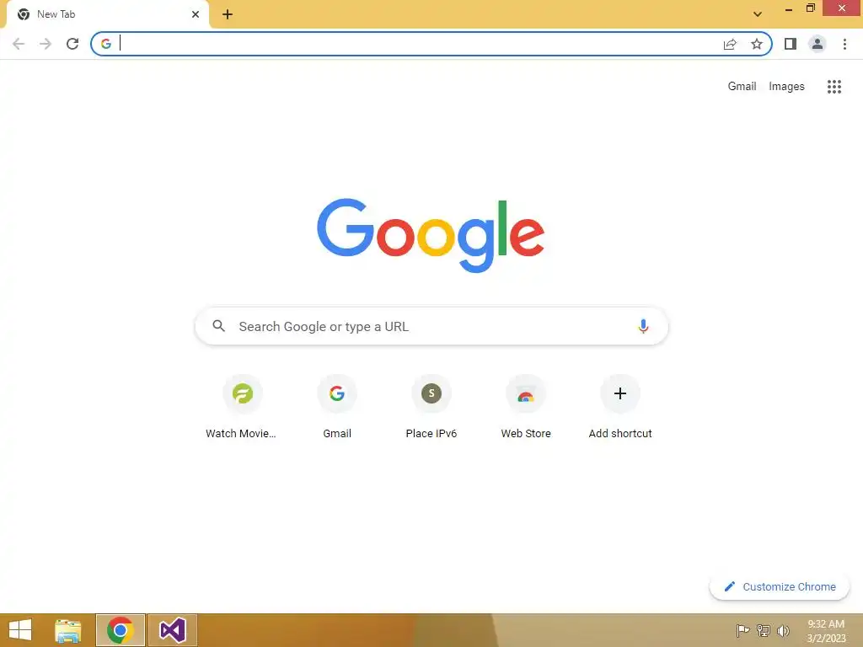The width and height of the screenshot is (863, 647).
Task: Click the network tray icon
Action: (763, 630)
